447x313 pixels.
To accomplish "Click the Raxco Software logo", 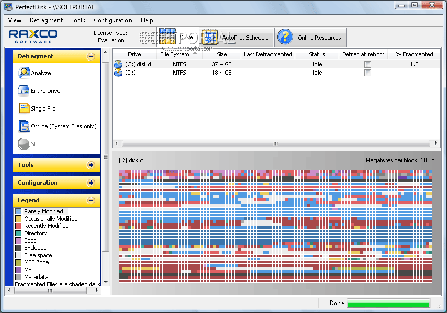I will (x=33, y=37).
